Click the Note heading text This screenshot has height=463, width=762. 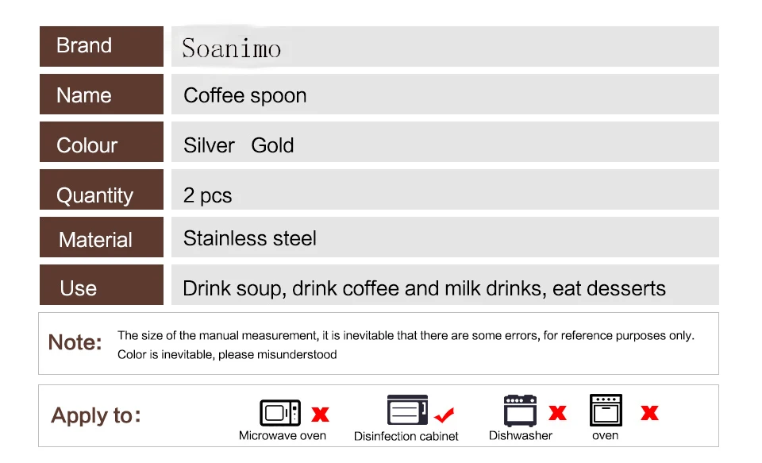[75, 342]
